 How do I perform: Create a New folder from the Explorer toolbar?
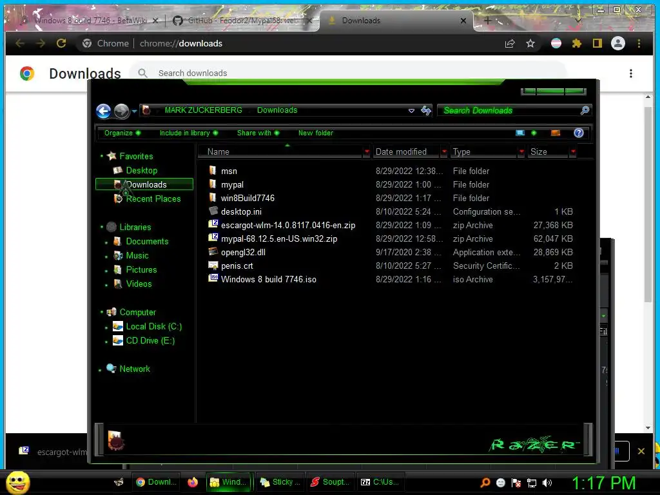(316, 133)
